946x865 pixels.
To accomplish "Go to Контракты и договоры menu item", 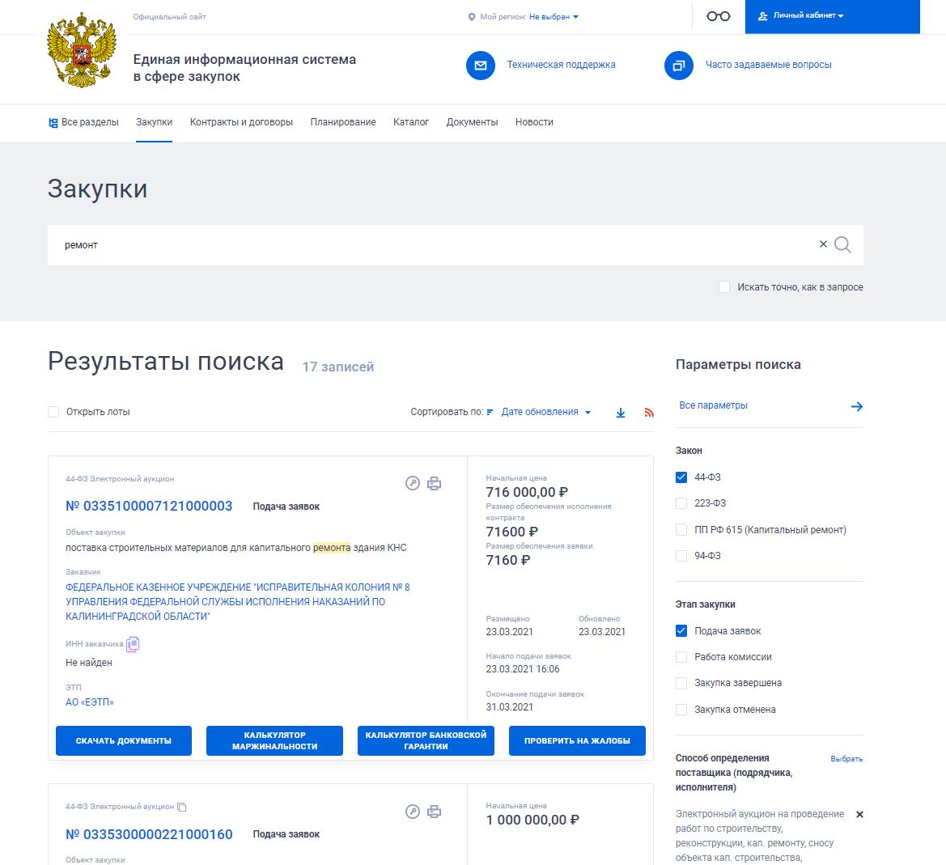I will point(241,122).
